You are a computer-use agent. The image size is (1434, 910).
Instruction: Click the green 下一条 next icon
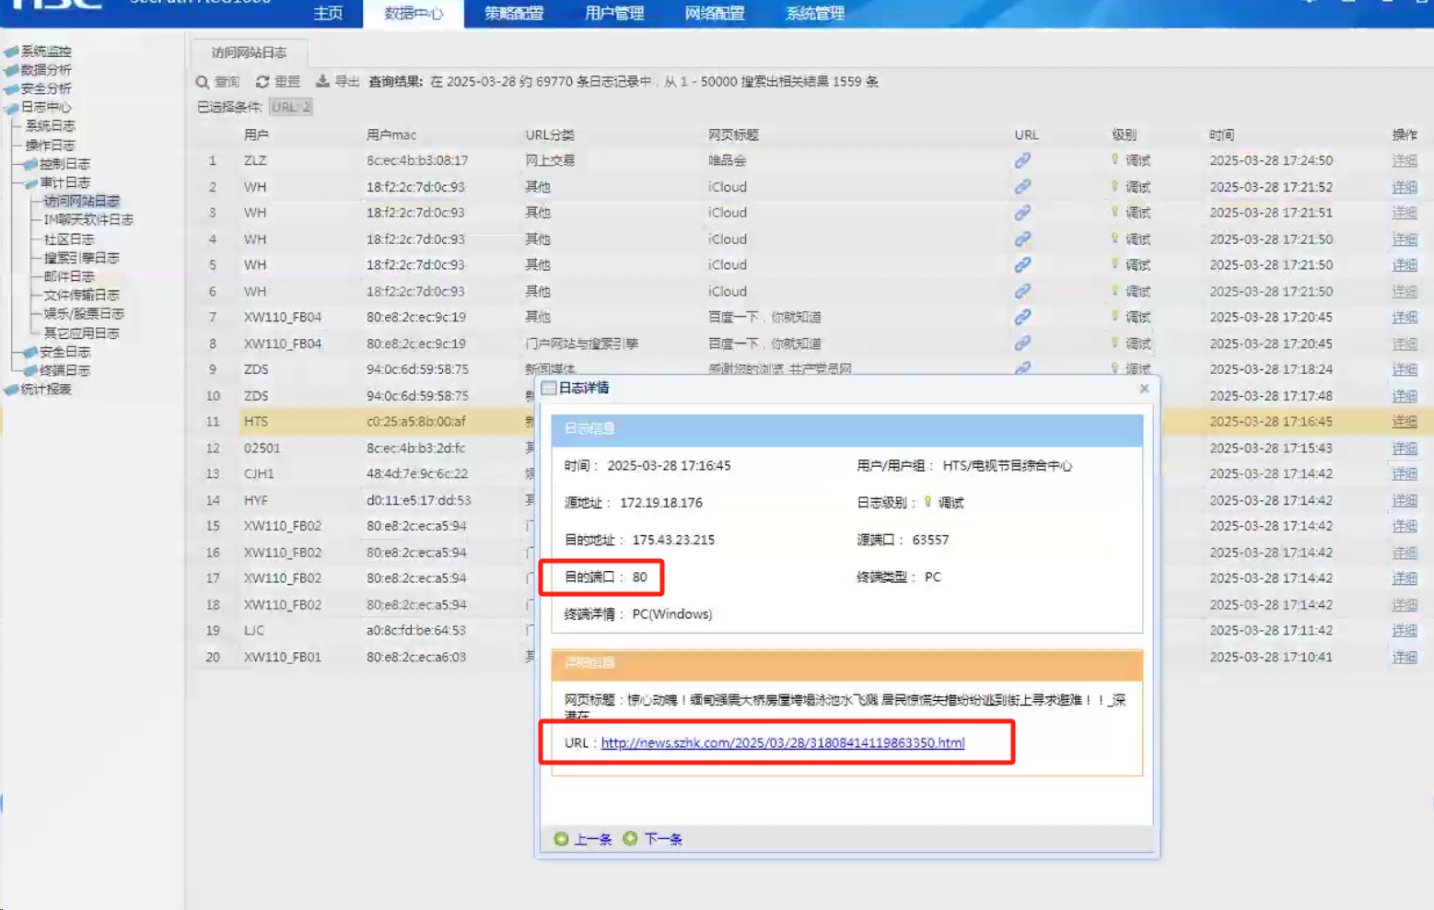tap(630, 839)
